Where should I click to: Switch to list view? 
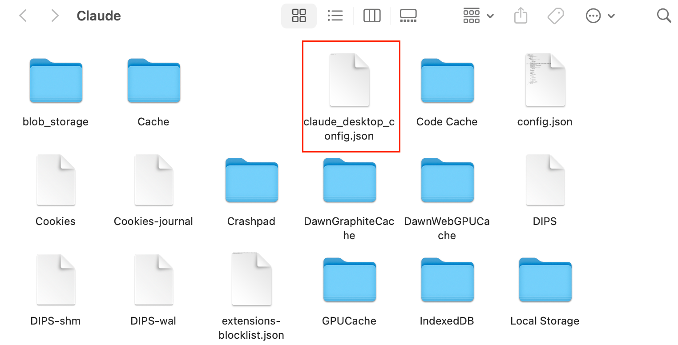[x=335, y=16]
